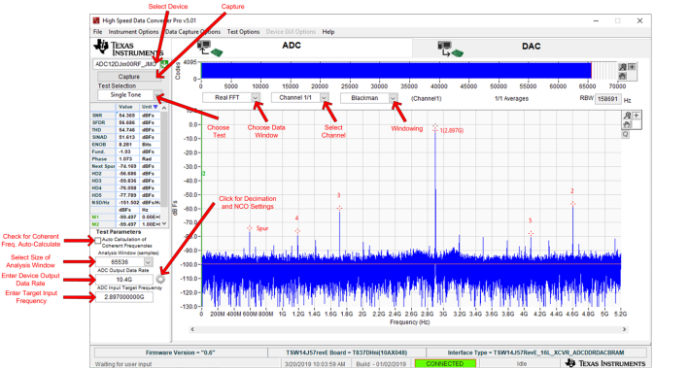Select crosshair tool in FFT graph palette
The image size is (689, 369).
tap(636, 116)
